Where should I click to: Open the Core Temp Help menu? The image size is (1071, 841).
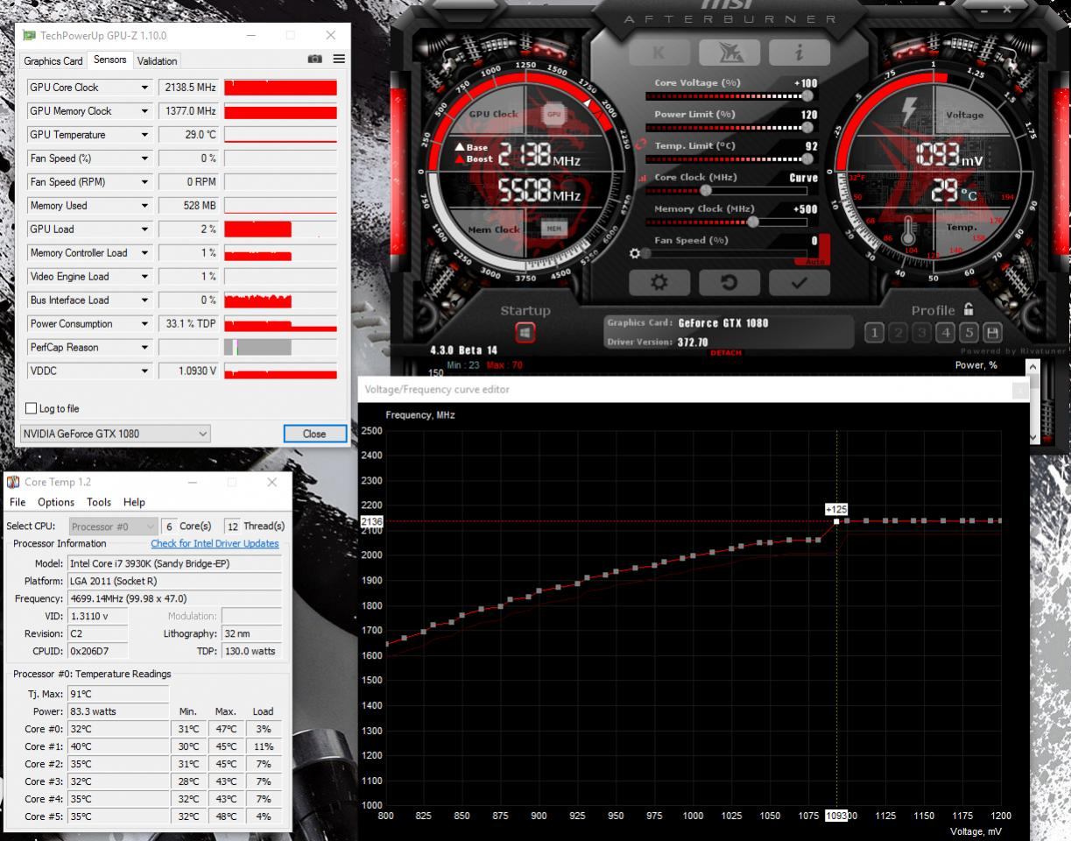pos(134,502)
